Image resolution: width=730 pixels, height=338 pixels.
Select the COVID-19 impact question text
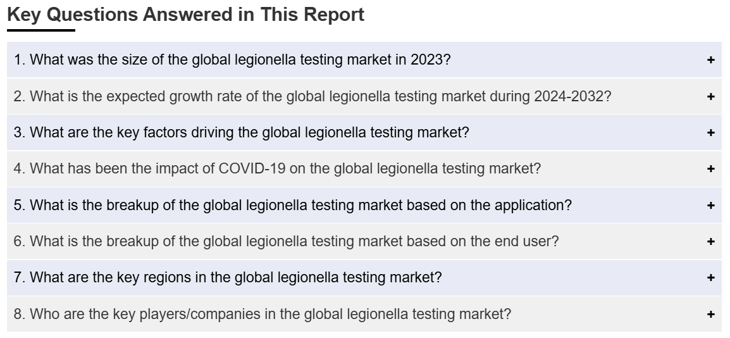278,168
